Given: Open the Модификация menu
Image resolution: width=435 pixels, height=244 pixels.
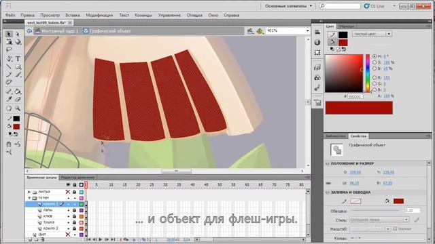Looking at the screenshot, I should [x=99, y=15].
